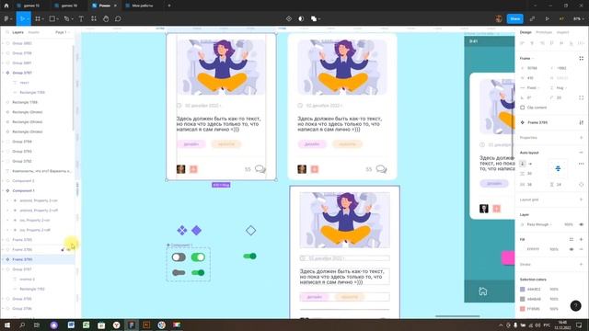589x331 pixels.
Task: Click the independent corners icon
Action: (581, 97)
